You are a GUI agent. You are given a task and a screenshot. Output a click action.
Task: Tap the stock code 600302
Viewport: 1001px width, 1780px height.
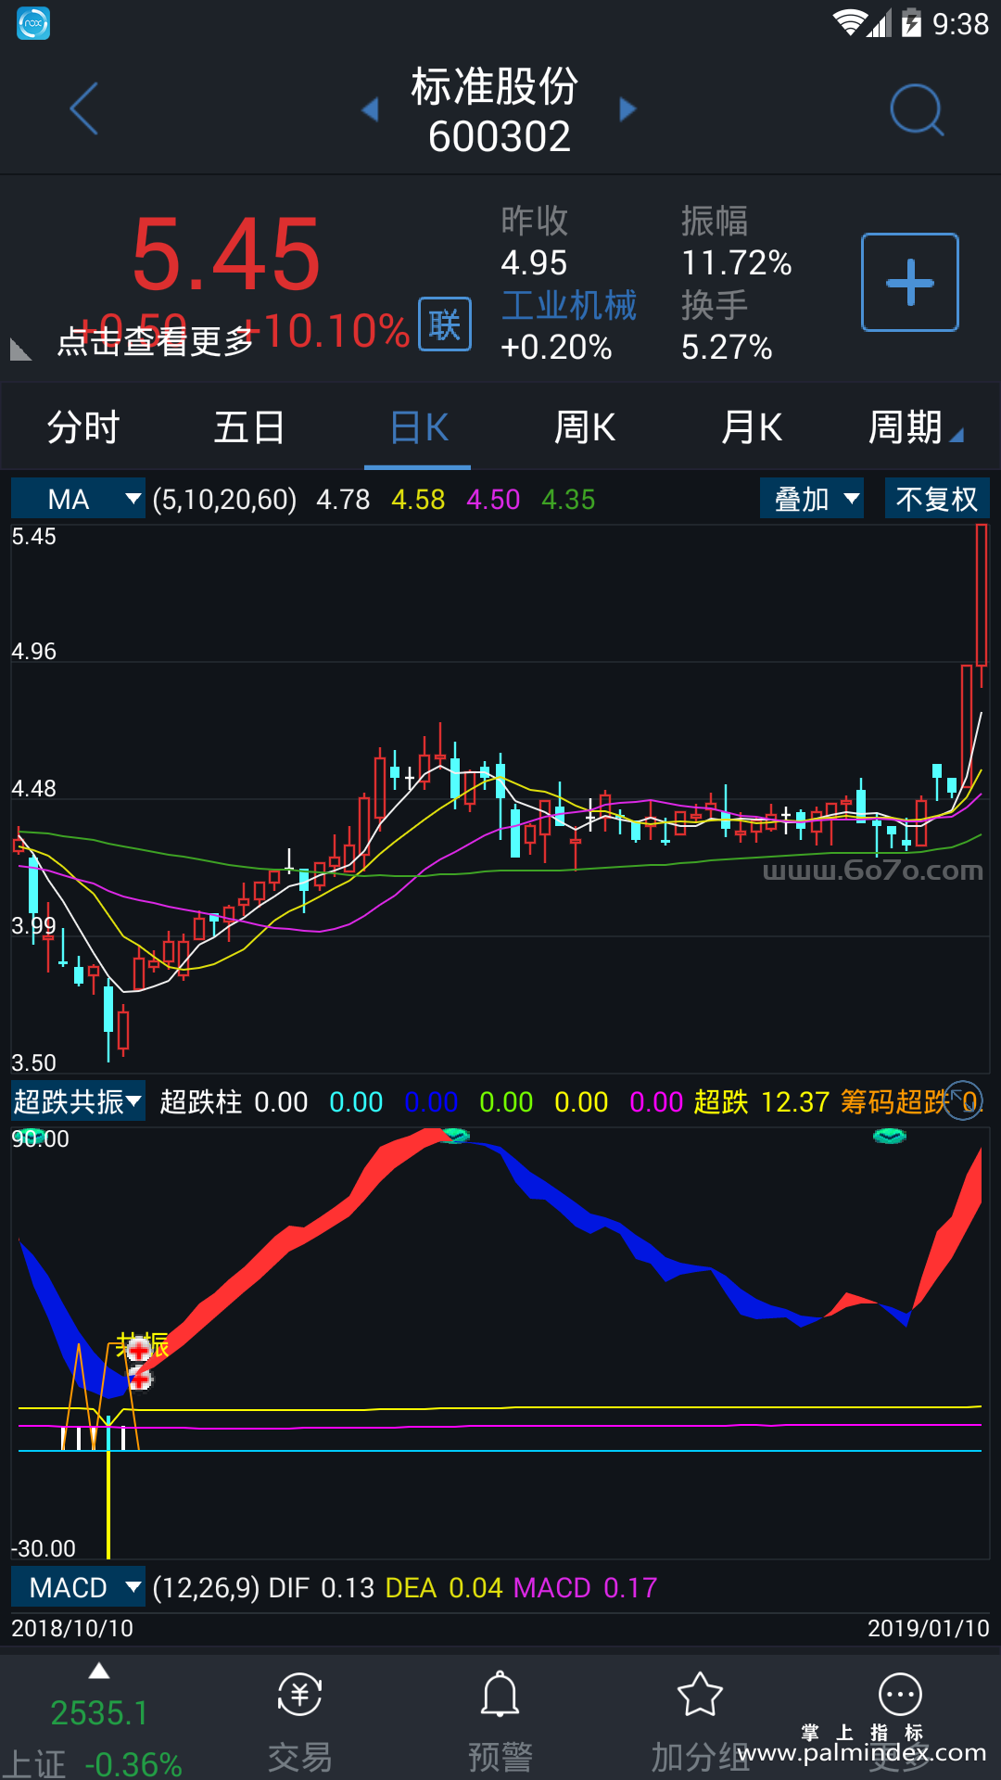(499, 137)
